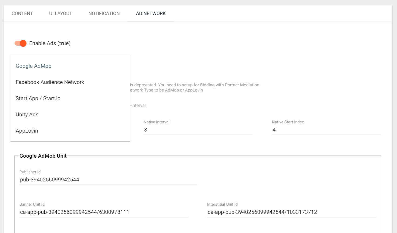The image size is (397, 233).
Task: Choose Unity Ads from the list
Action: pos(27,114)
